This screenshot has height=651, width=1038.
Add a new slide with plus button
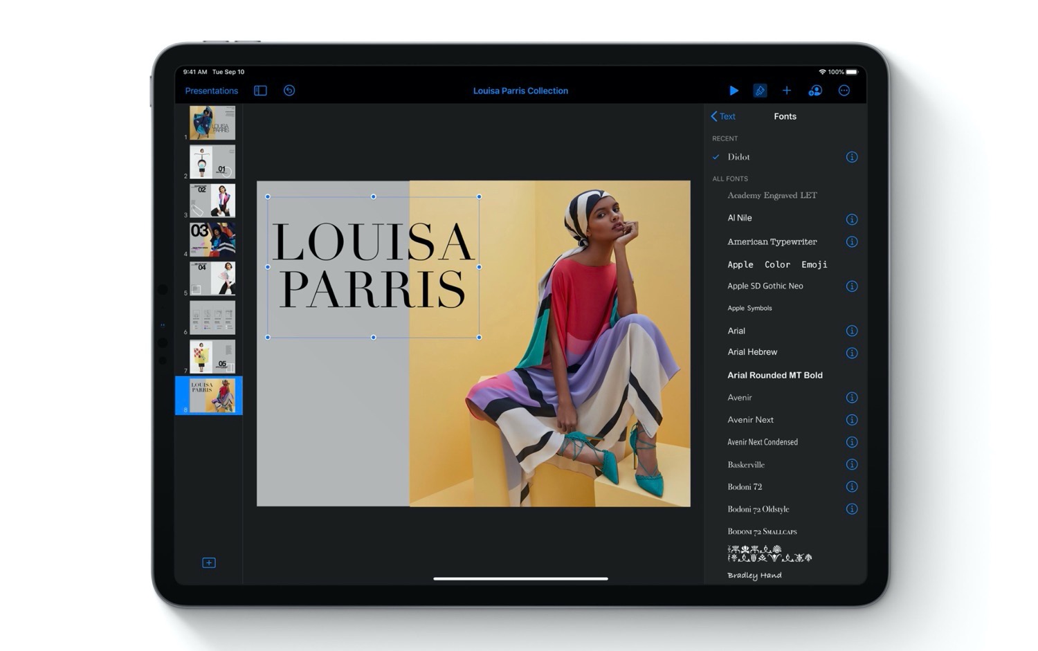(x=209, y=562)
